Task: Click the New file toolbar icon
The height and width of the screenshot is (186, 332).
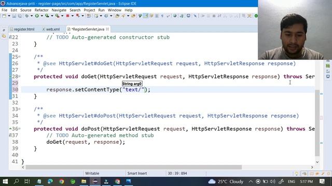Action: pos(4,16)
